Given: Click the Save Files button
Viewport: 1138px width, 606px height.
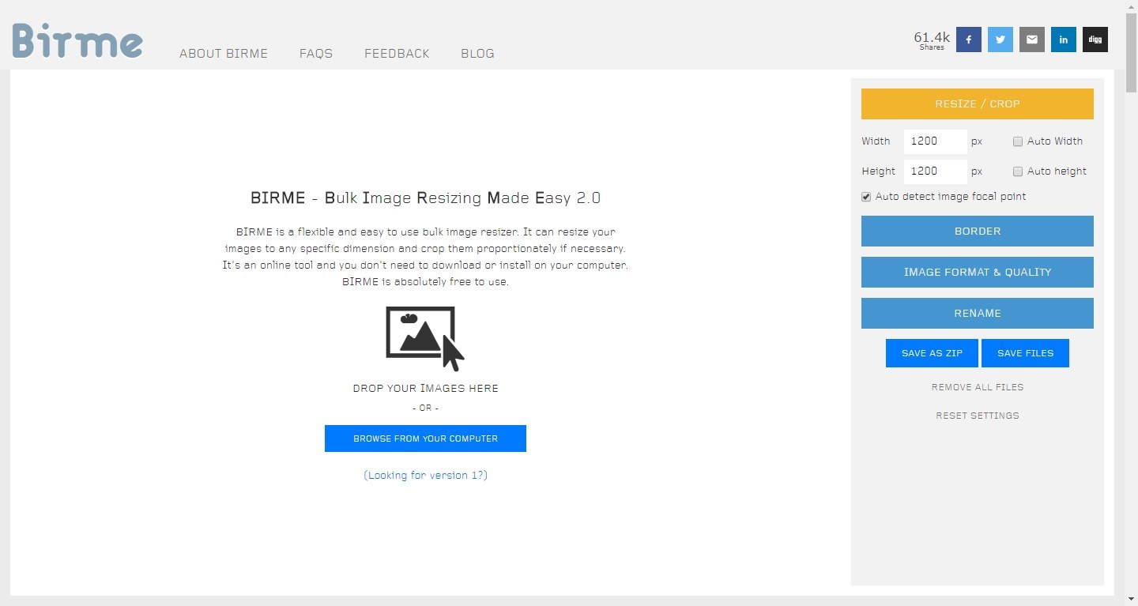Looking at the screenshot, I should [x=1025, y=353].
